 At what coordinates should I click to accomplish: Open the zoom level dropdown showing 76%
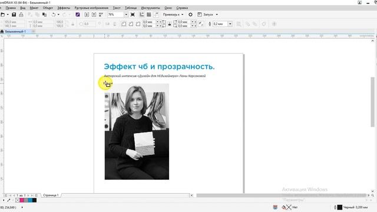(126, 15)
